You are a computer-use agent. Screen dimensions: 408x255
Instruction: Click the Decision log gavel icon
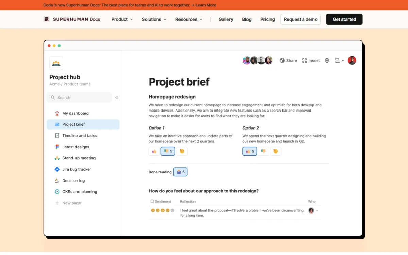click(x=57, y=181)
